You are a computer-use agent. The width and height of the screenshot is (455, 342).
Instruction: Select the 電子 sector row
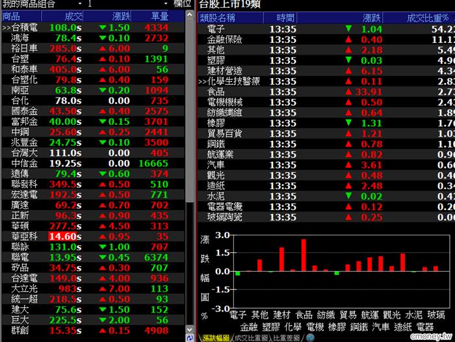point(326,29)
